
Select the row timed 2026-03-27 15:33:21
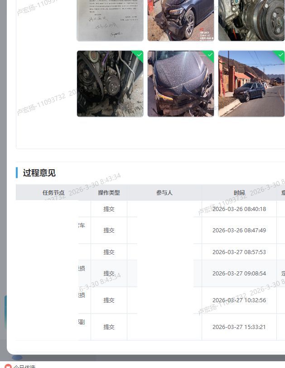pyautogui.click(x=239, y=327)
